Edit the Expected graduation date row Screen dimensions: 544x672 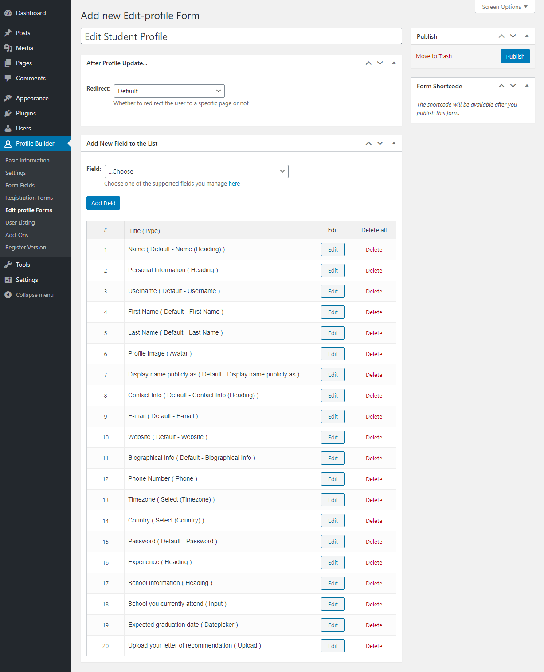point(333,625)
